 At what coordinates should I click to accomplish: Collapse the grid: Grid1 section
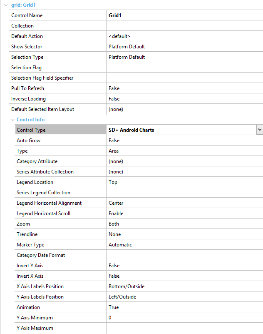click(x=6, y=5)
